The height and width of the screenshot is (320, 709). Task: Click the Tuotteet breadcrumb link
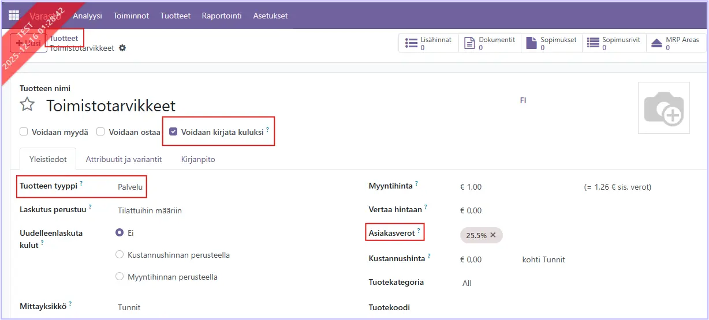[x=64, y=38]
